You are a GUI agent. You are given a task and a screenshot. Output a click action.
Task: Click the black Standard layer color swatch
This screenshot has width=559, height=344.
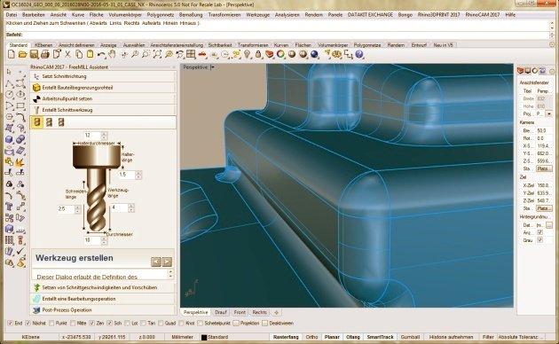tap(204, 337)
